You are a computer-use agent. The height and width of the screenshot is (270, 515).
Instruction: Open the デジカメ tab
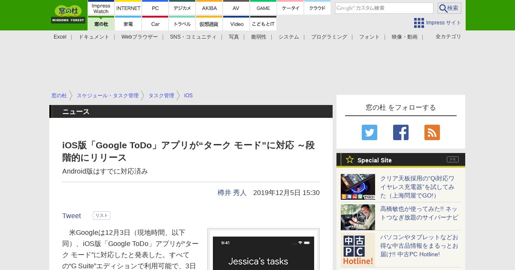click(x=182, y=8)
